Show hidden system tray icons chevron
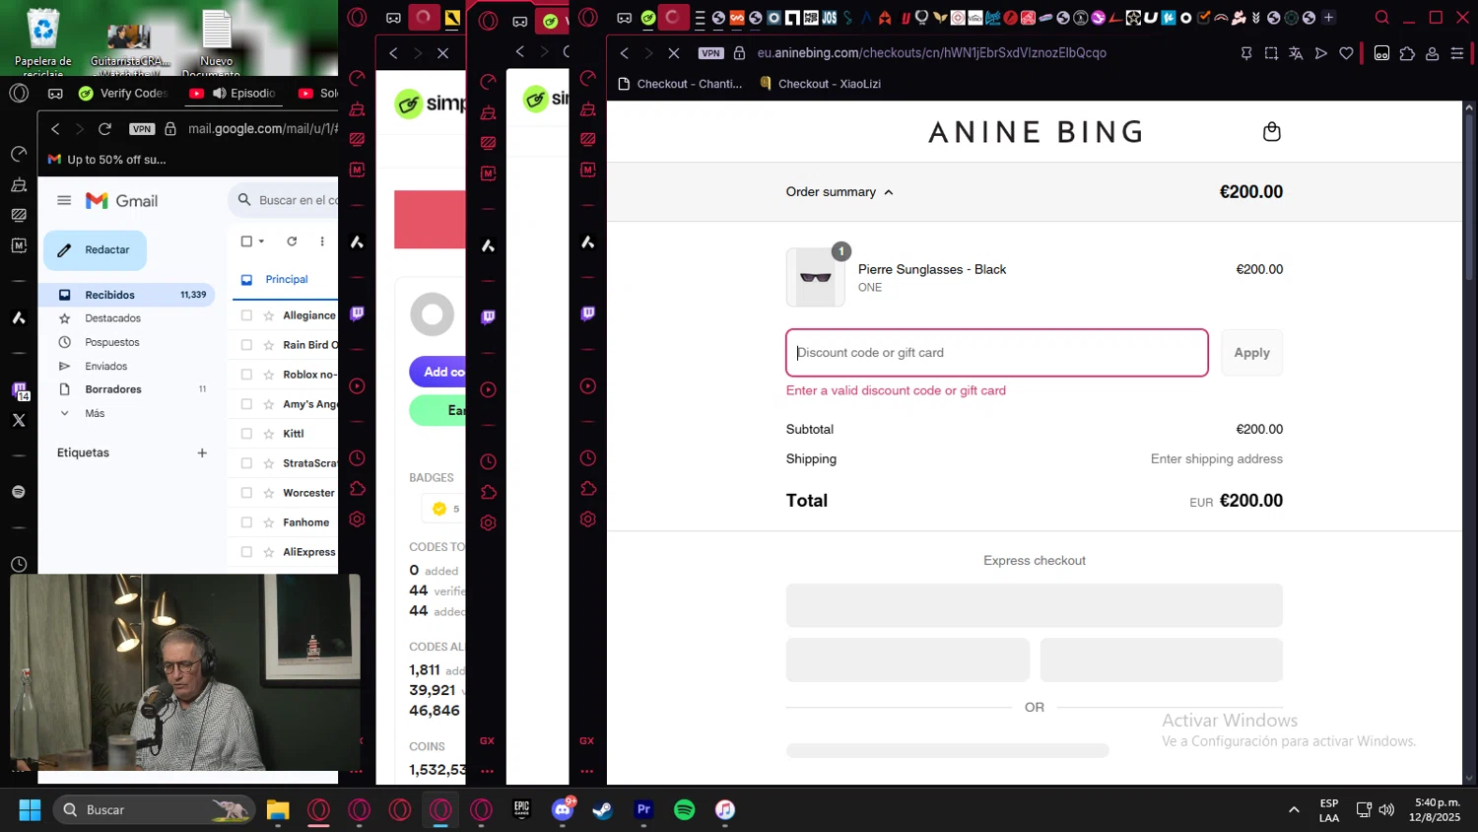This screenshot has height=832, width=1478. tap(1293, 809)
